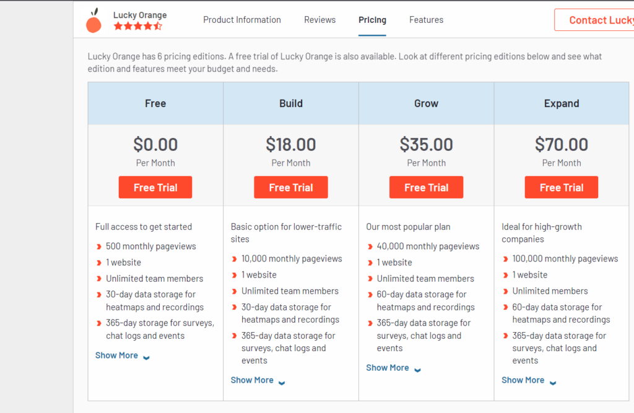634x413 pixels.
Task: Click the Lucky Orange product name text
Action: 140,15
